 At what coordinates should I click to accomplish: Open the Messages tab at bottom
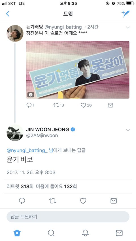(x=119, y=233)
